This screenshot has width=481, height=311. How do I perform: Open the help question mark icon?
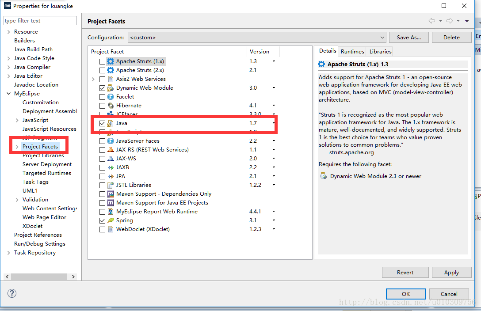(x=11, y=293)
